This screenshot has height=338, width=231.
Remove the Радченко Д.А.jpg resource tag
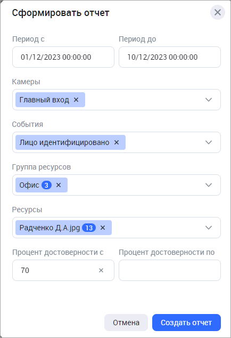[103, 228]
